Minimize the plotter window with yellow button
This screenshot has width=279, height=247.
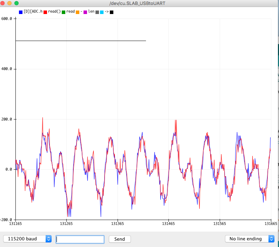9,3
